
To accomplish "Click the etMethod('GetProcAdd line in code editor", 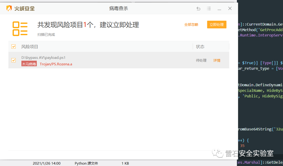I will 260,30.
